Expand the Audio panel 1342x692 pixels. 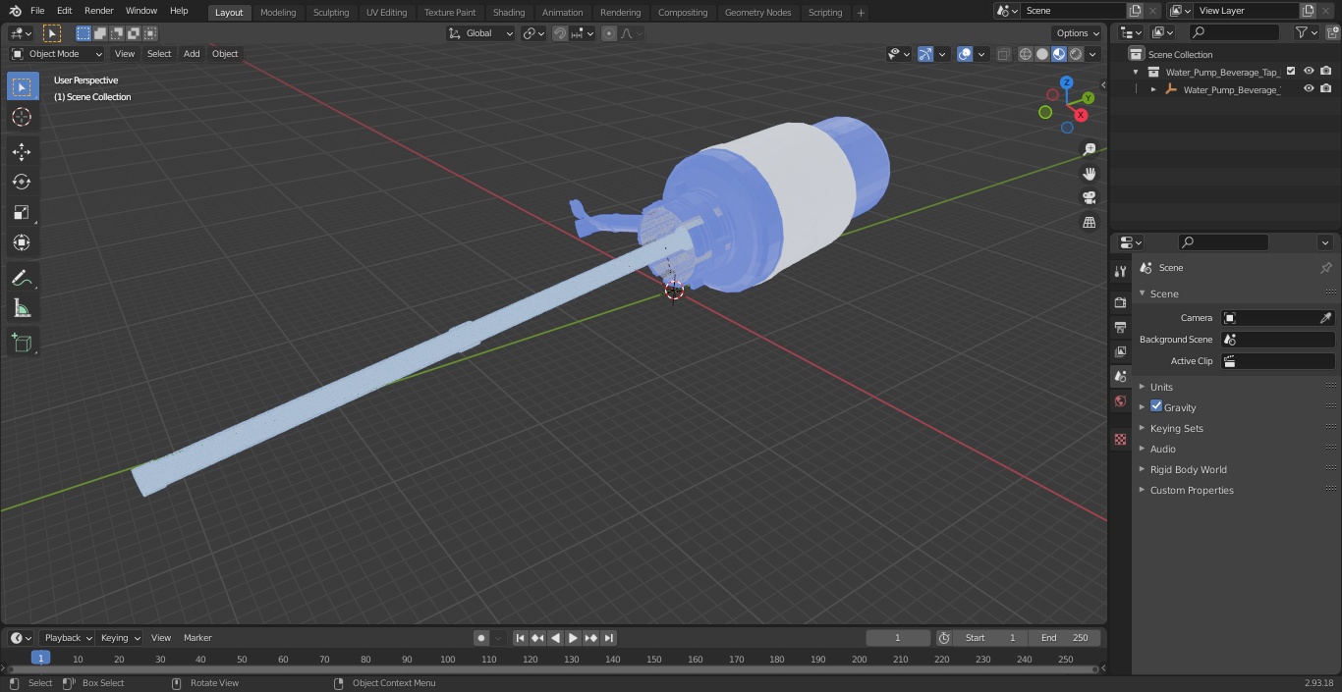tap(1163, 449)
